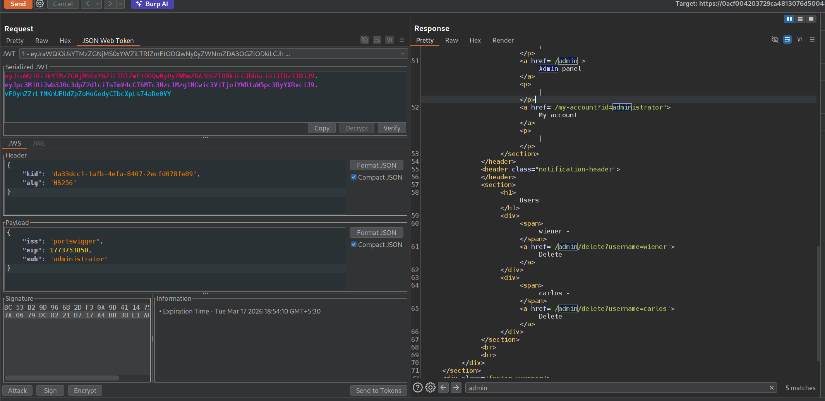Uncheck Compact JSON for the Payload

354,245
